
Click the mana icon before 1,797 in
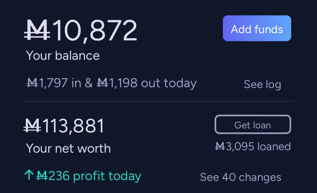coord(32,83)
